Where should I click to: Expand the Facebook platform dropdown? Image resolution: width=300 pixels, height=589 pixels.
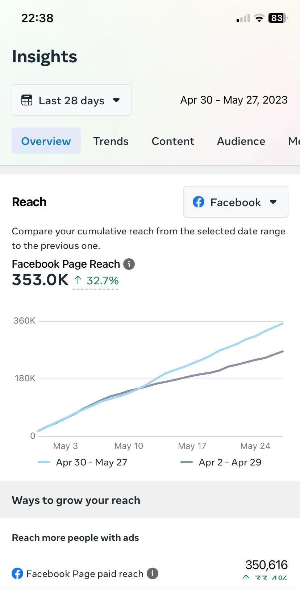pyautogui.click(x=236, y=202)
